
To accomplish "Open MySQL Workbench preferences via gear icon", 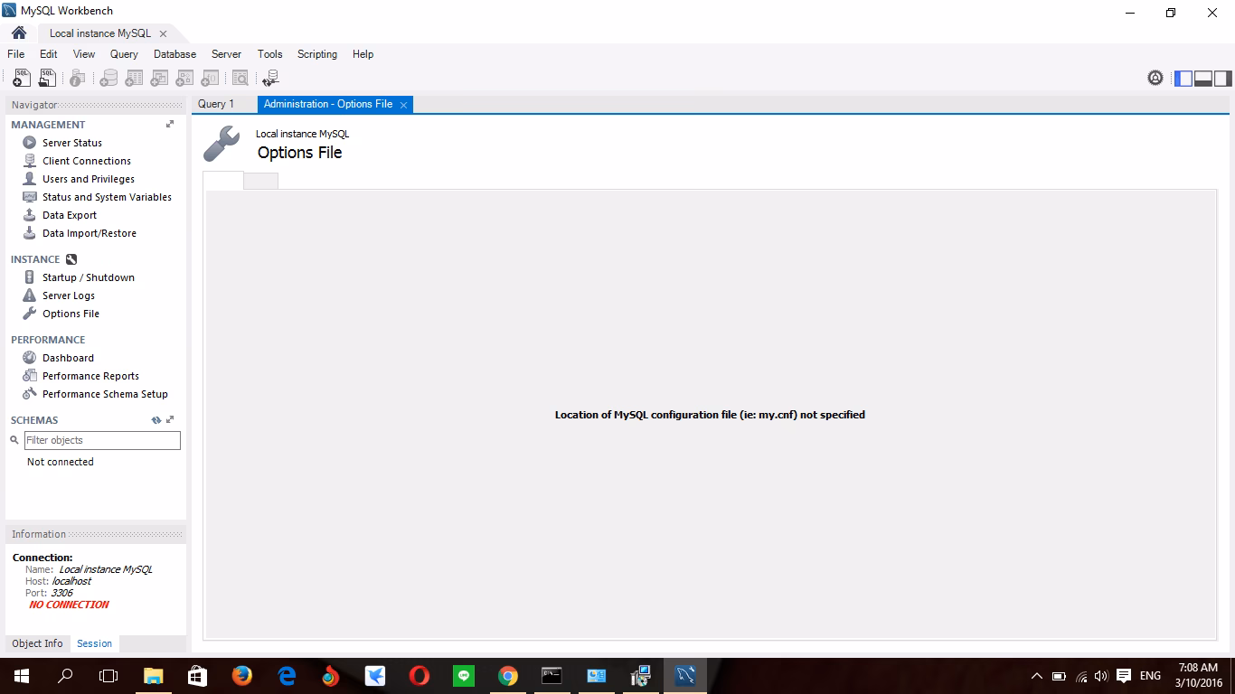I will click(1155, 79).
